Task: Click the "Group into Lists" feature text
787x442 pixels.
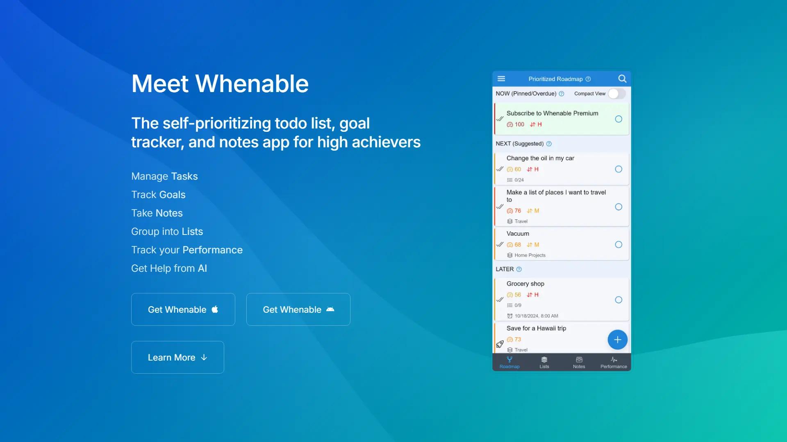Action: tap(167, 231)
